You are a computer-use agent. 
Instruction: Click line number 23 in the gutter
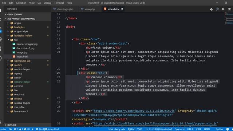[x=59, y=73]
